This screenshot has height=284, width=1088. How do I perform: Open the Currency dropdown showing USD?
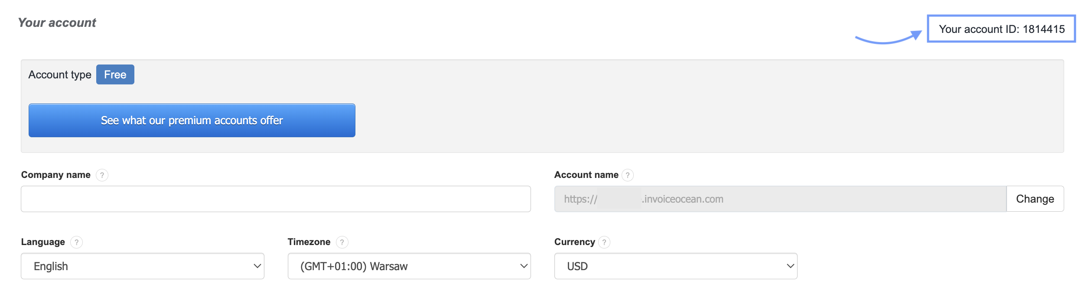(675, 266)
